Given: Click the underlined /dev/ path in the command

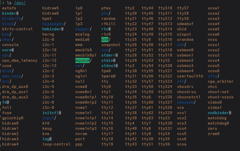Looking at the screenshot, I should point(20,3).
